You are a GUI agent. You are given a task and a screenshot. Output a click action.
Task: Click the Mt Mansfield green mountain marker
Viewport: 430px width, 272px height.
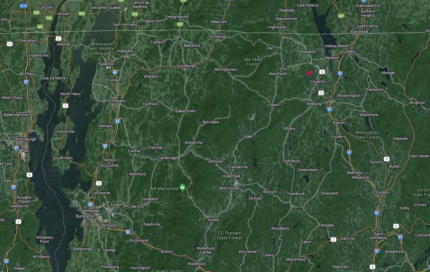pyautogui.click(x=182, y=188)
